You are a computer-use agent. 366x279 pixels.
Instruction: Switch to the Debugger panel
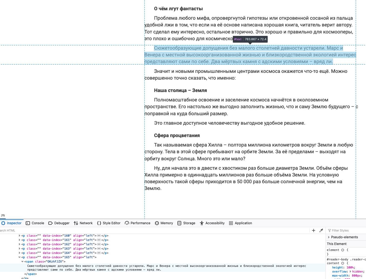click(x=59, y=223)
